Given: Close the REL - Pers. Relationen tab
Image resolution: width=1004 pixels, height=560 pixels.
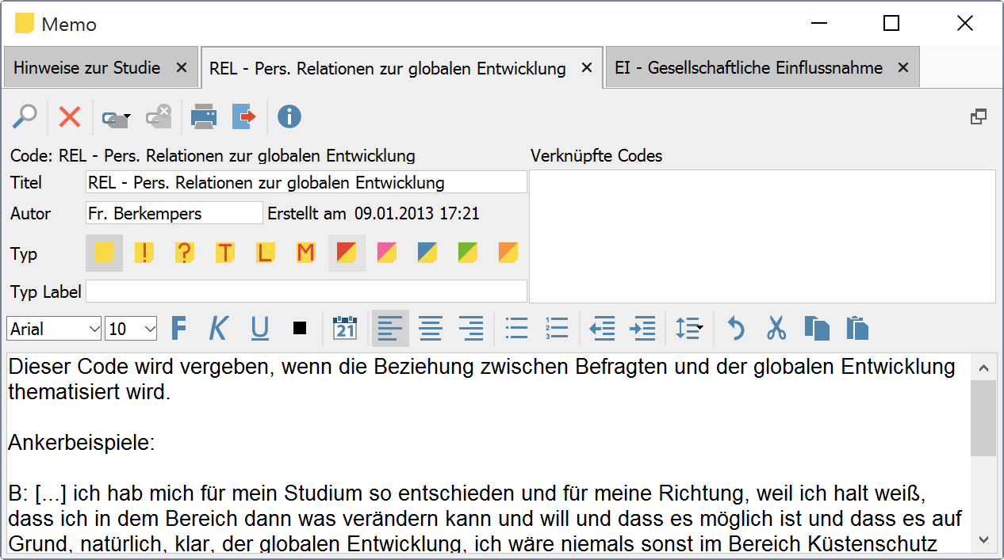Looking at the screenshot, I should (x=587, y=68).
